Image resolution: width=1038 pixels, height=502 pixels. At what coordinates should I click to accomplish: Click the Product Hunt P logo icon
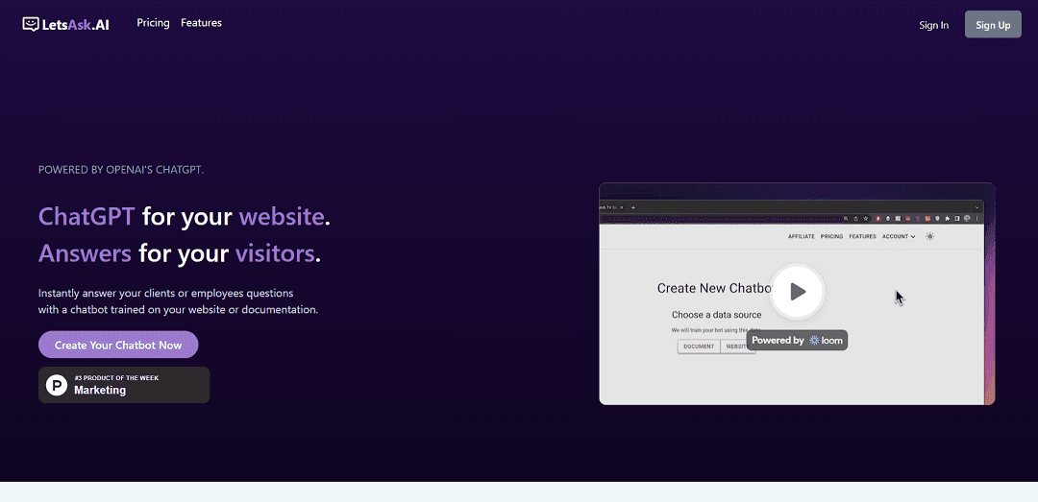(57, 385)
